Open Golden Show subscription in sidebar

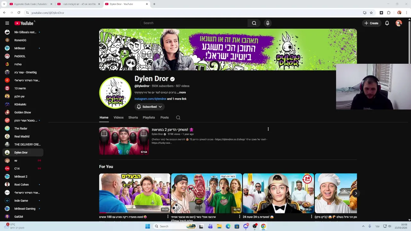pyautogui.click(x=22, y=112)
